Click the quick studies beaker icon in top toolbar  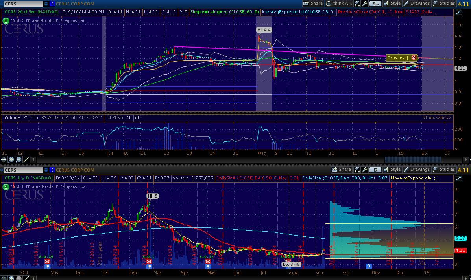pos(357,4)
